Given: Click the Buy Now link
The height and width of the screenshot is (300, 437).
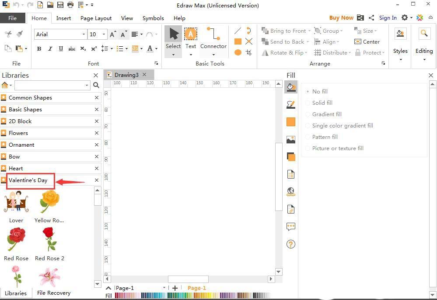Looking at the screenshot, I should 341,18.
